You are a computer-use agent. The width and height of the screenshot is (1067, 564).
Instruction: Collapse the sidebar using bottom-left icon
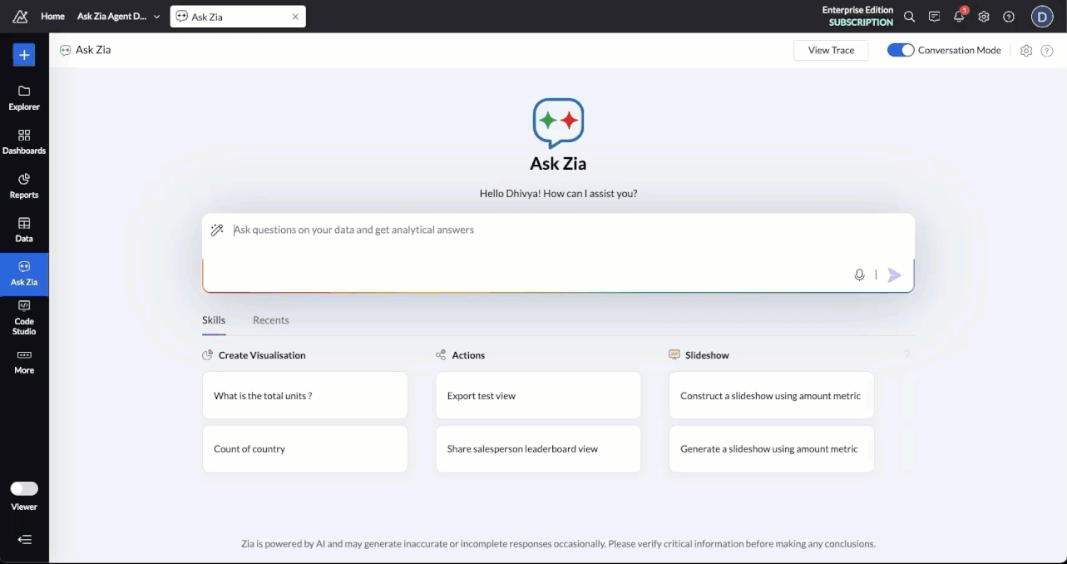pos(24,539)
